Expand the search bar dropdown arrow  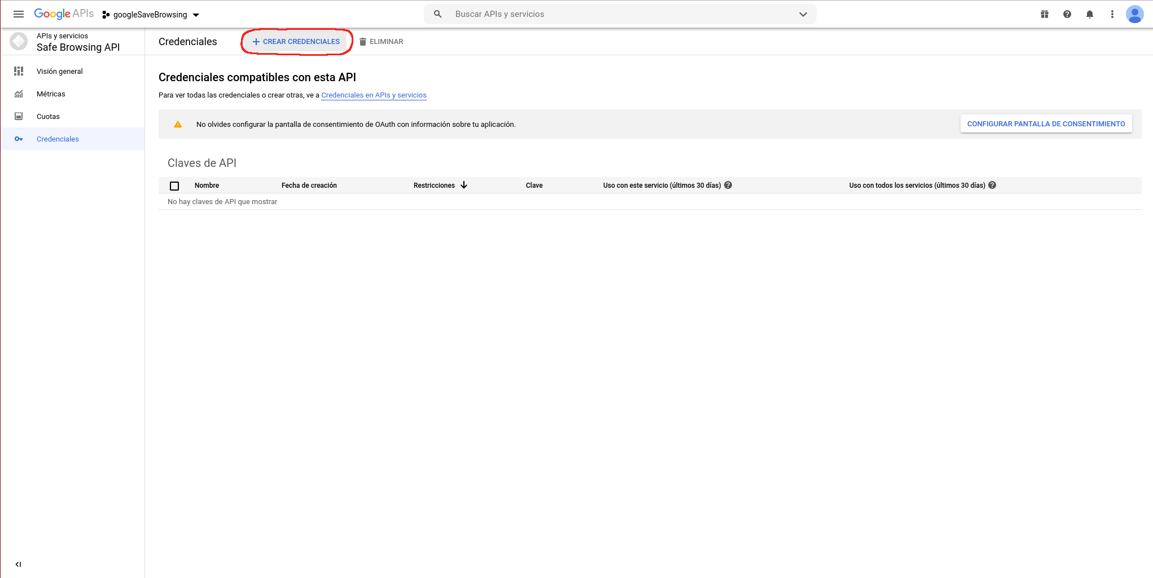point(803,14)
